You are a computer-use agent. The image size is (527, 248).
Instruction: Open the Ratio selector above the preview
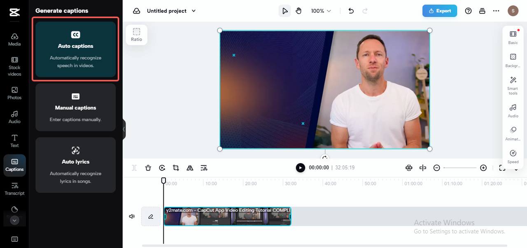point(136,35)
